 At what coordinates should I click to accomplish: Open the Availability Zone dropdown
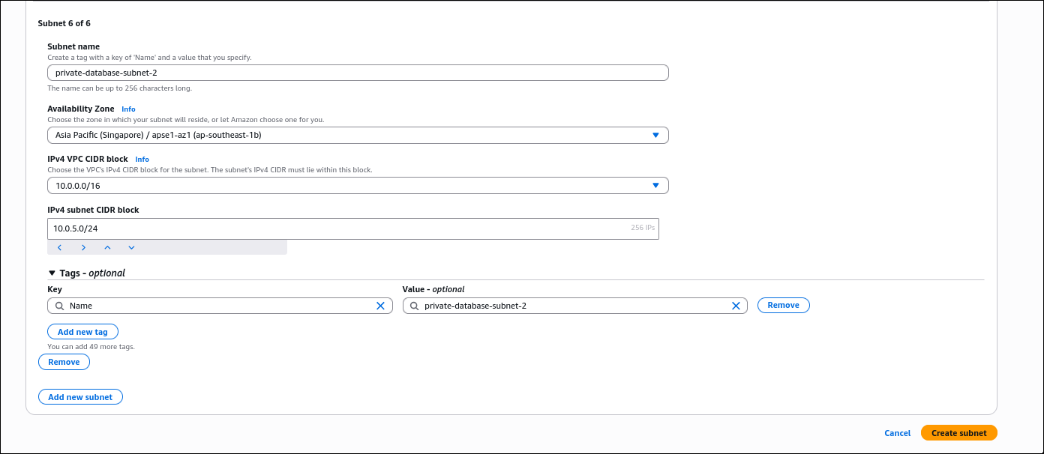pos(655,135)
